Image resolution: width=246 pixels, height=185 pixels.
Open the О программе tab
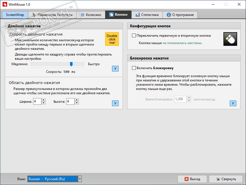180,15
